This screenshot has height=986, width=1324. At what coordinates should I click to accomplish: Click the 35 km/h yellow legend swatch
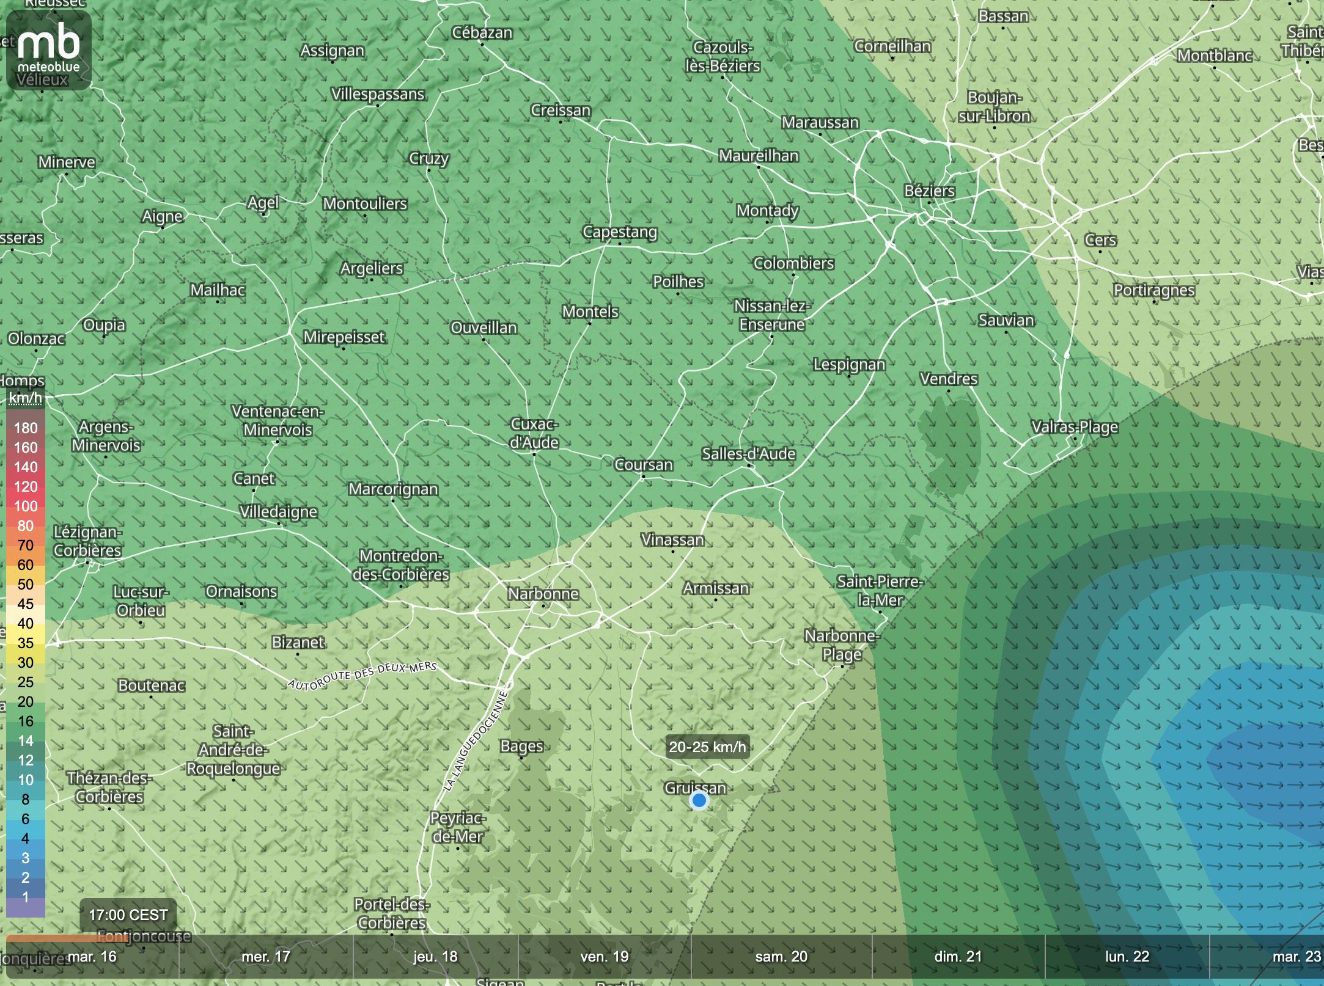tap(26, 643)
